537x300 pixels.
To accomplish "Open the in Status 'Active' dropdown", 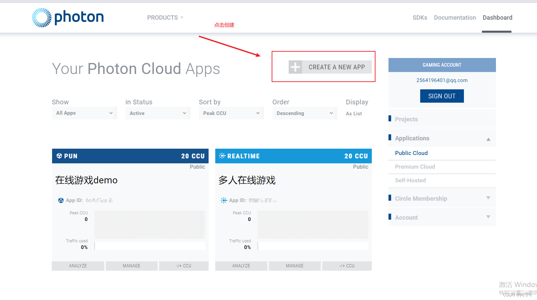I will (x=158, y=113).
